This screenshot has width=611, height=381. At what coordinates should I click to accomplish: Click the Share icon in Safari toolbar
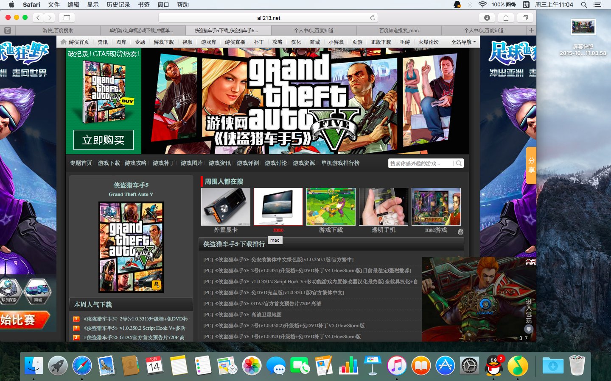click(506, 18)
